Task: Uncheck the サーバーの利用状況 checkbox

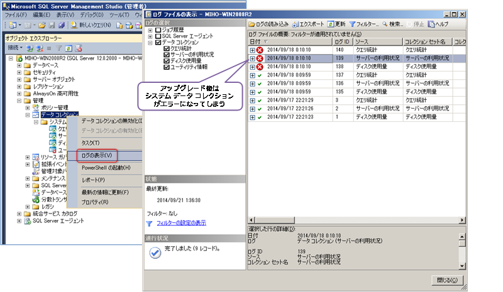Action: (x=167, y=55)
